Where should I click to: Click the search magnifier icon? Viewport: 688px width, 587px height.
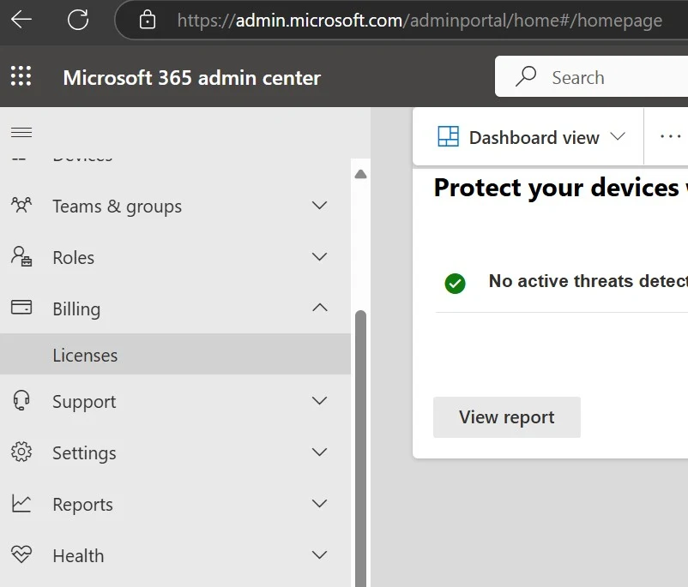point(526,76)
